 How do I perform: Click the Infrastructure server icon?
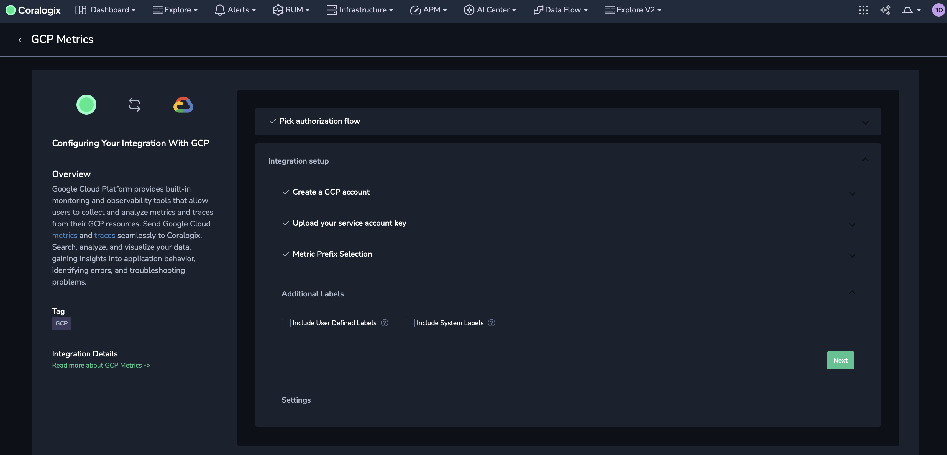point(332,10)
